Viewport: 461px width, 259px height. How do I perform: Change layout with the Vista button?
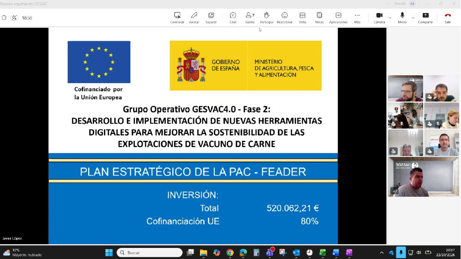302,18
